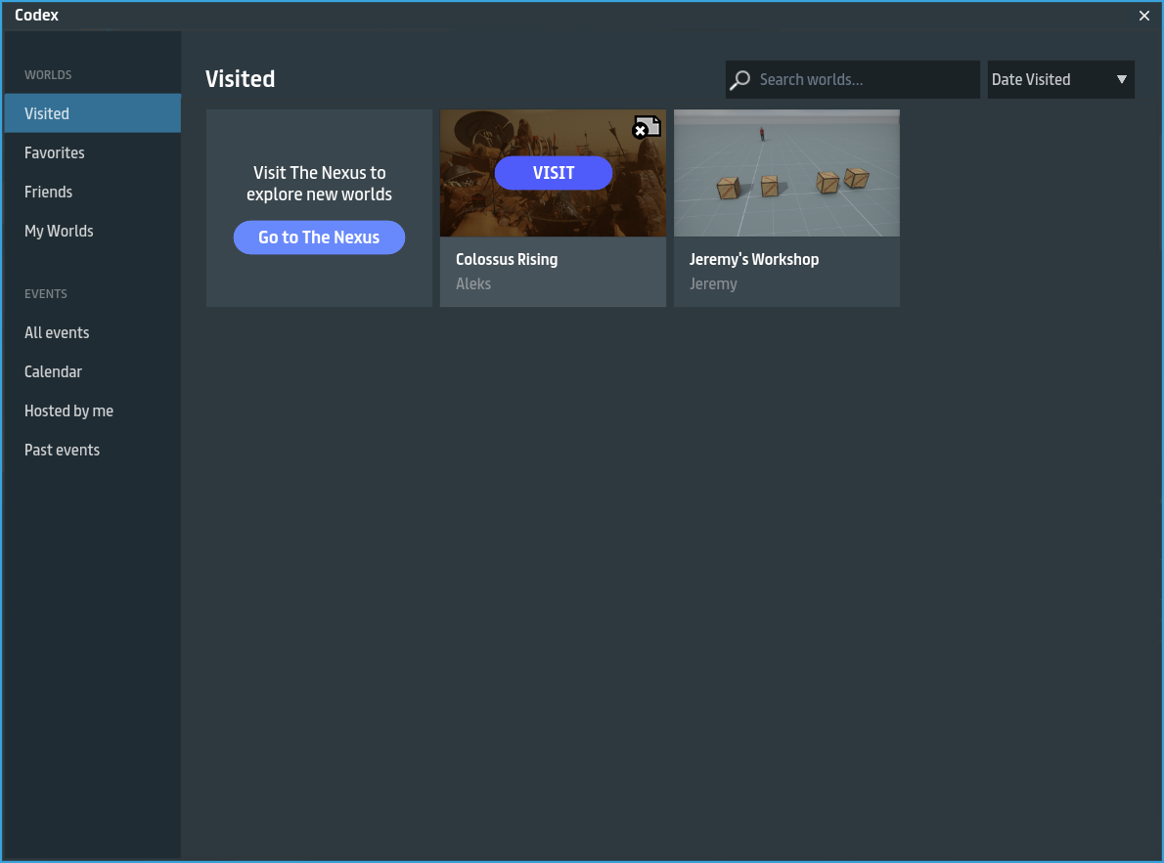This screenshot has height=863, width=1164.
Task: Show the My Worlds section
Action: (x=59, y=231)
